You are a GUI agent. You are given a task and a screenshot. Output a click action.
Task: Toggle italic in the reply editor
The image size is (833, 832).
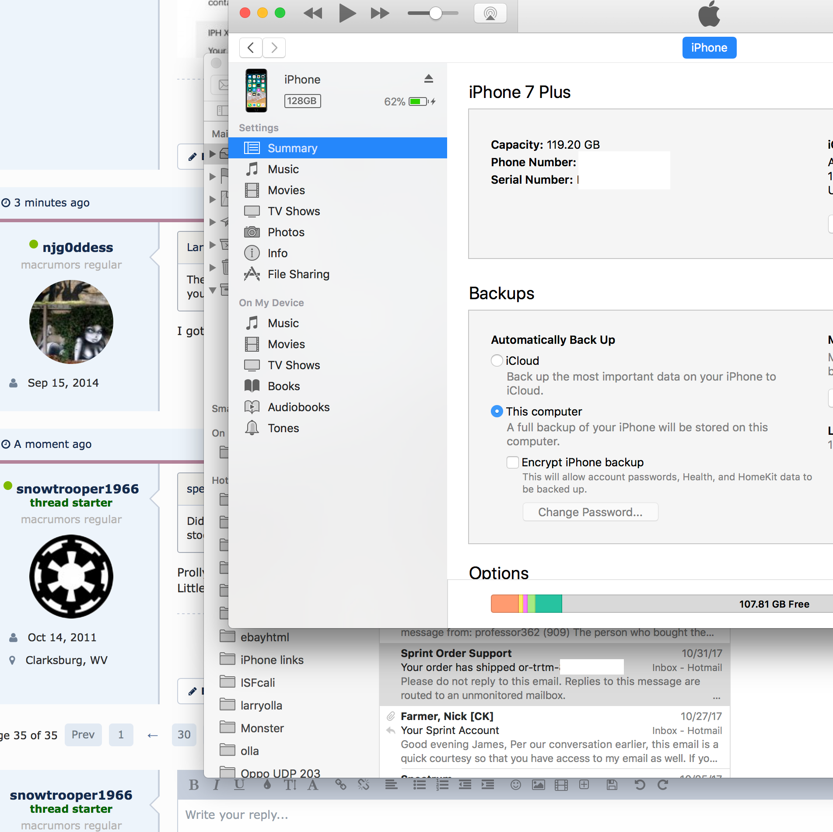point(216,785)
